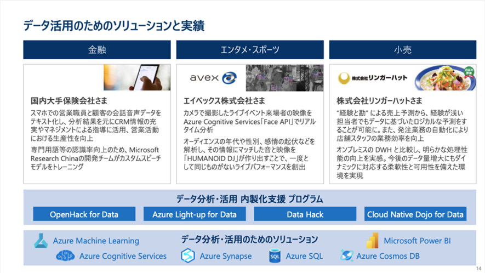
Task: Click the Azure Machine Learning flask icon
Action: (x=41, y=241)
